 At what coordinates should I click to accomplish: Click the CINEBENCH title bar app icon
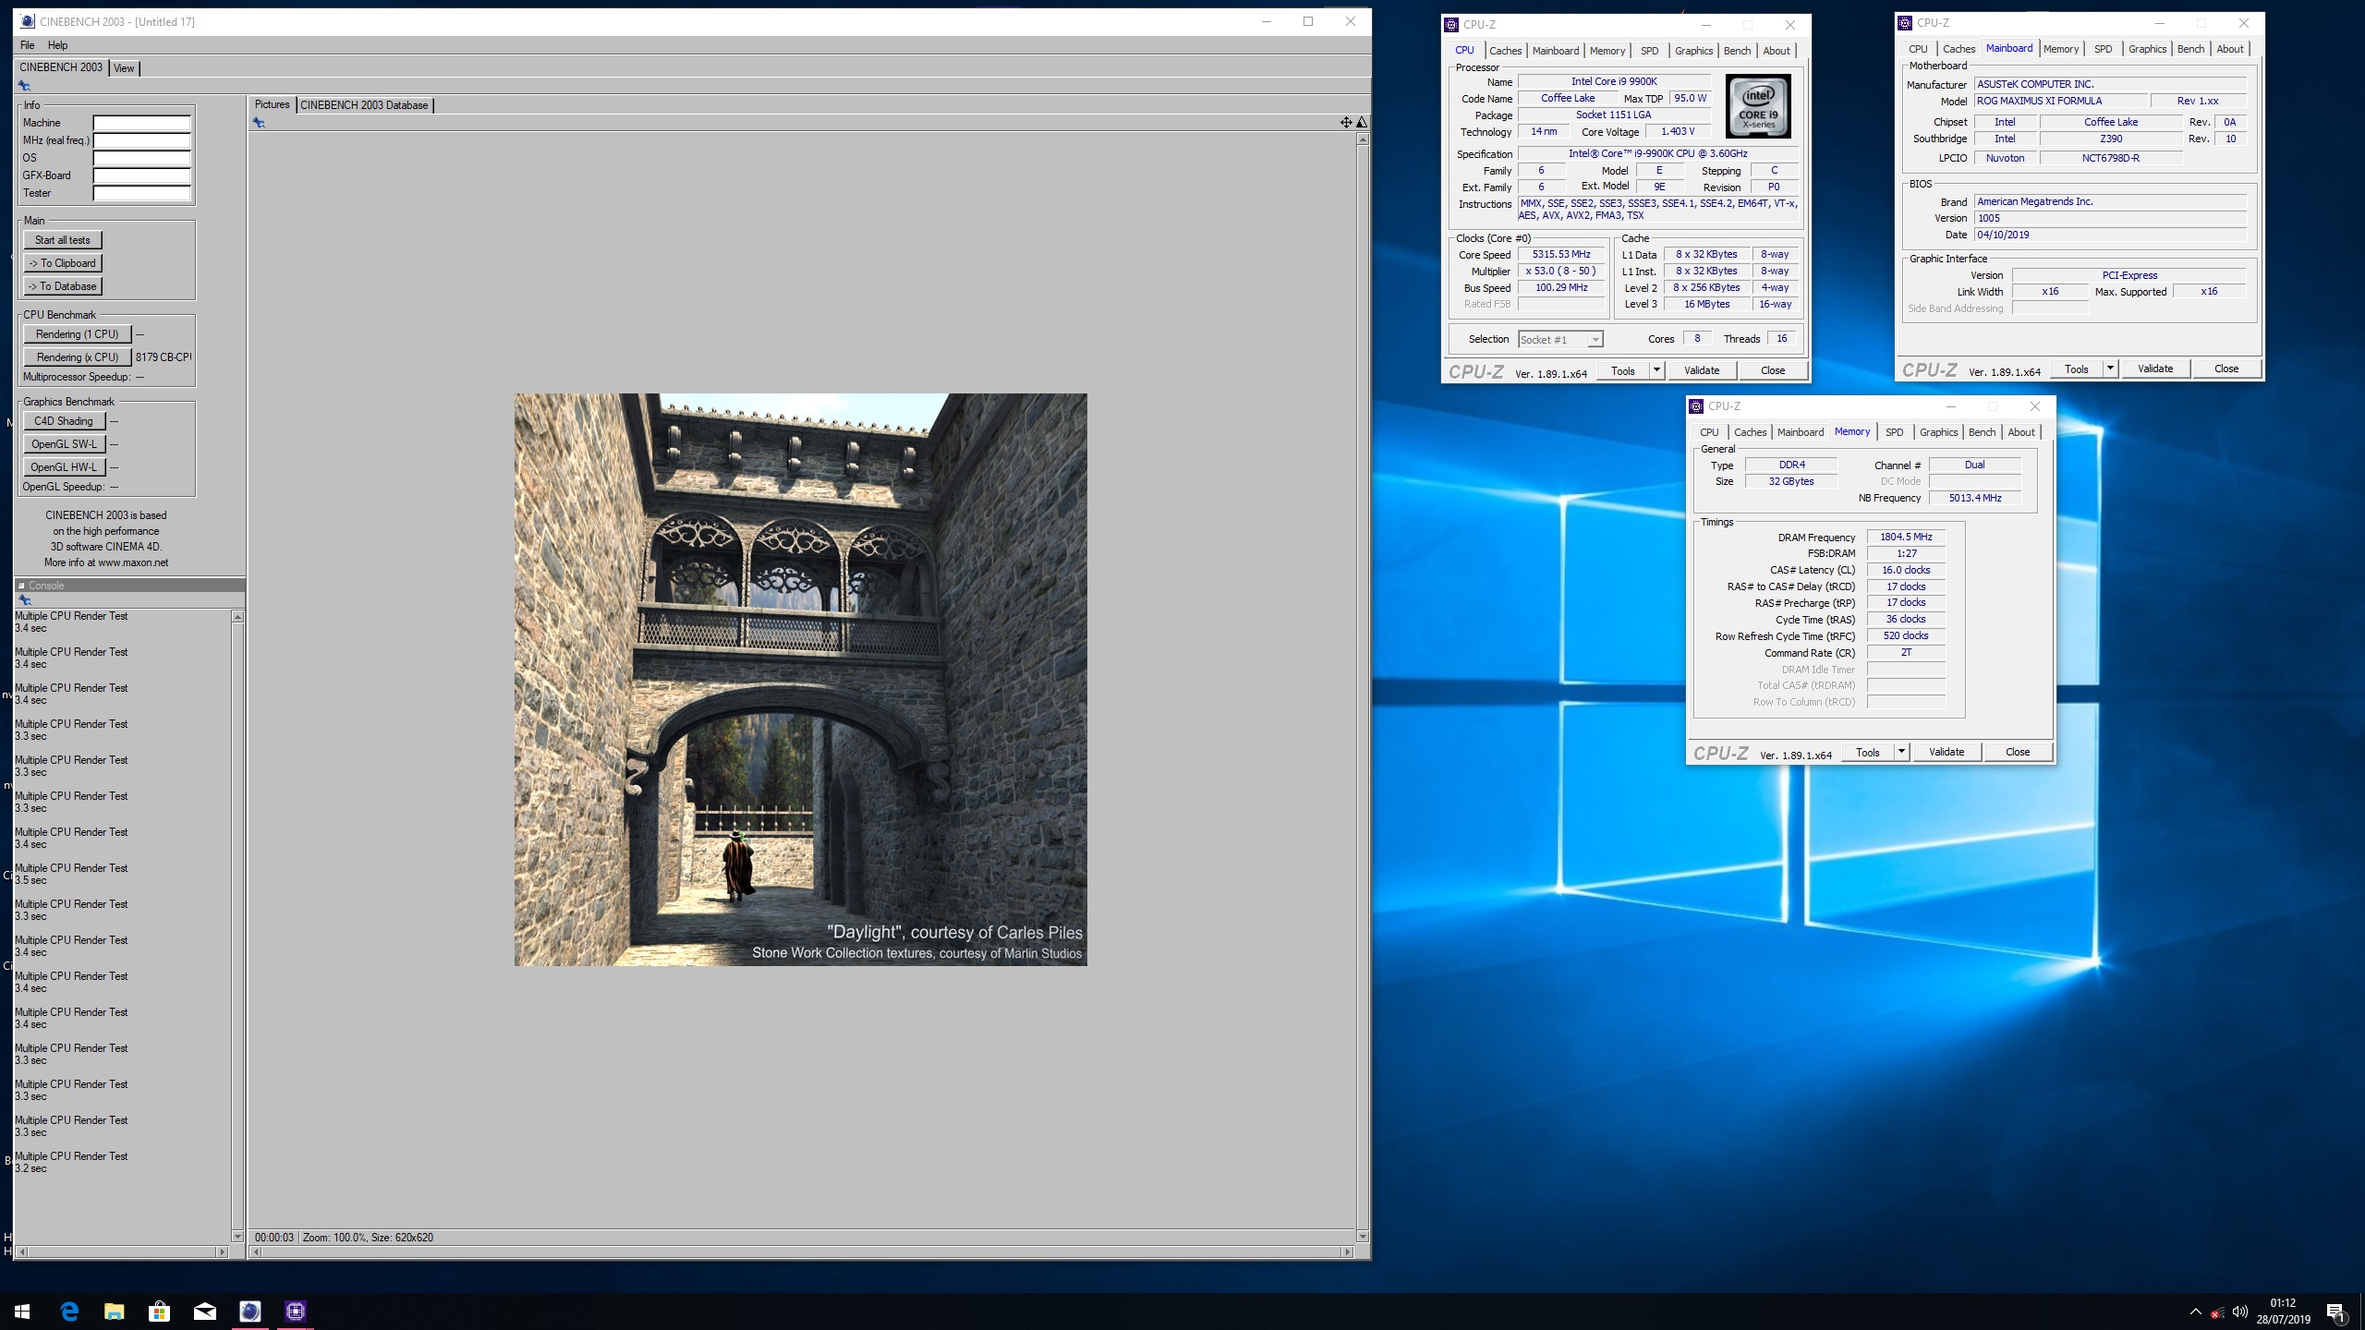tap(27, 21)
